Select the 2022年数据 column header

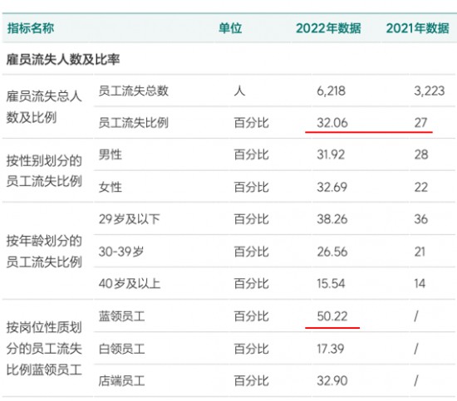(328, 28)
